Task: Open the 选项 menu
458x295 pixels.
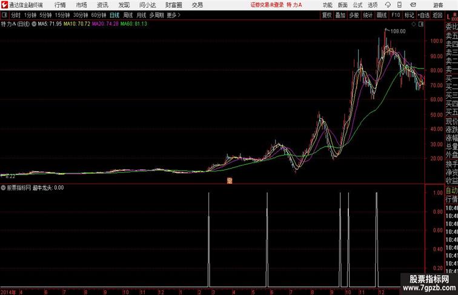Action: click(373, 5)
